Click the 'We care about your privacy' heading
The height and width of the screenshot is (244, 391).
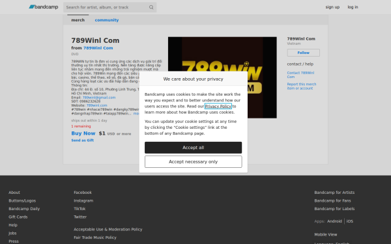pos(194,79)
